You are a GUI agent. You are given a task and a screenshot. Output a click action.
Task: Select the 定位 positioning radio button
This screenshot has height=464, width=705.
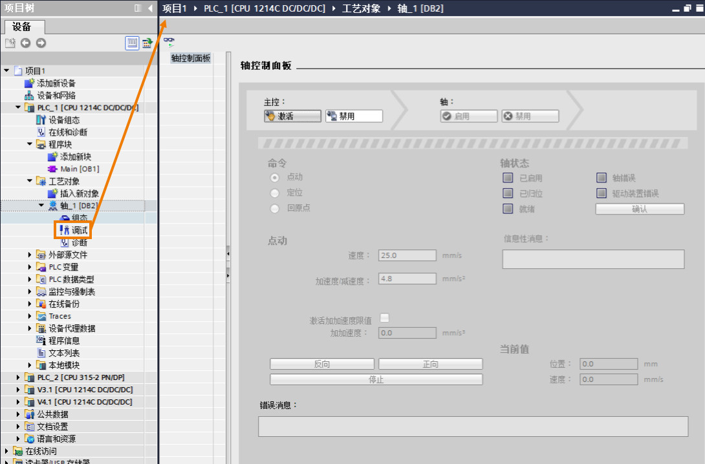pos(274,193)
